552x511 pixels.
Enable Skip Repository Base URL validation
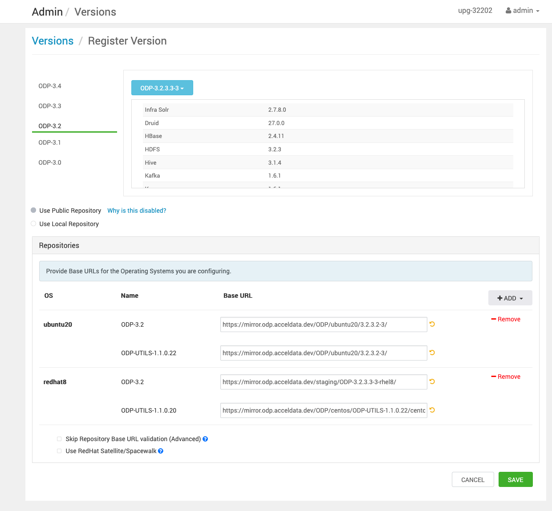(59, 439)
